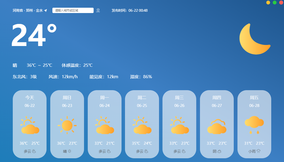Click the large 24° current temperature
This screenshot has width=284, height=162.
click(34, 36)
